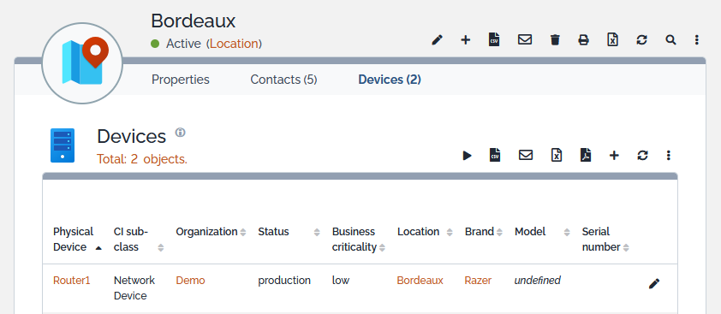Sort by Serial number column
721x314 pixels.
605,240
